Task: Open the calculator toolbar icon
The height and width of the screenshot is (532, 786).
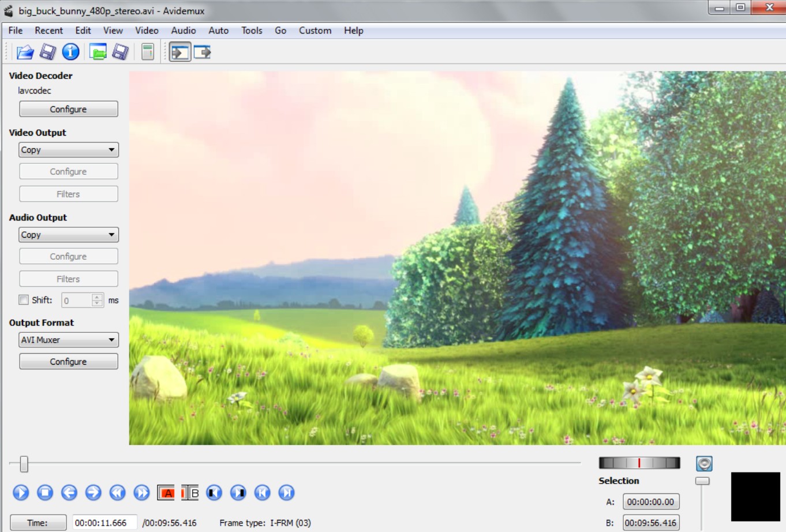Action: (x=148, y=53)
